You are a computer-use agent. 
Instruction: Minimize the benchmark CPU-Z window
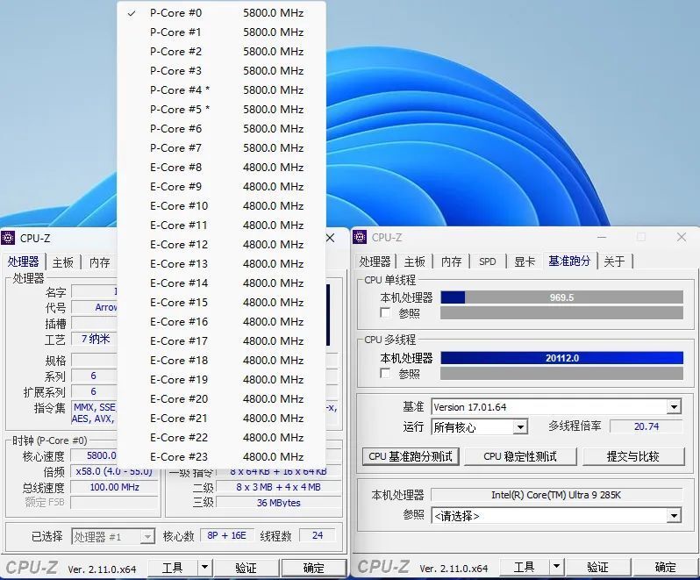[x=601, y=238]
